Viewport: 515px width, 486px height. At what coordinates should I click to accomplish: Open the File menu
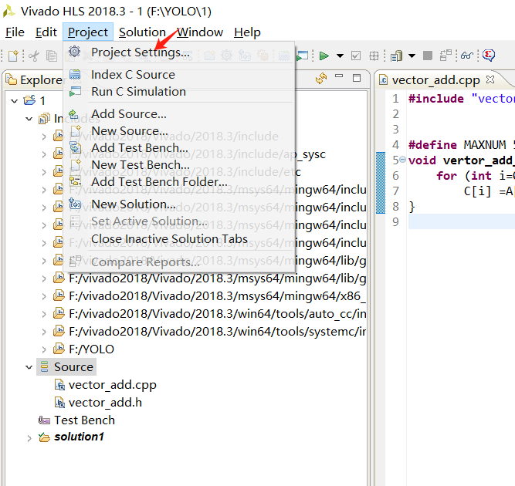(15, 32)
